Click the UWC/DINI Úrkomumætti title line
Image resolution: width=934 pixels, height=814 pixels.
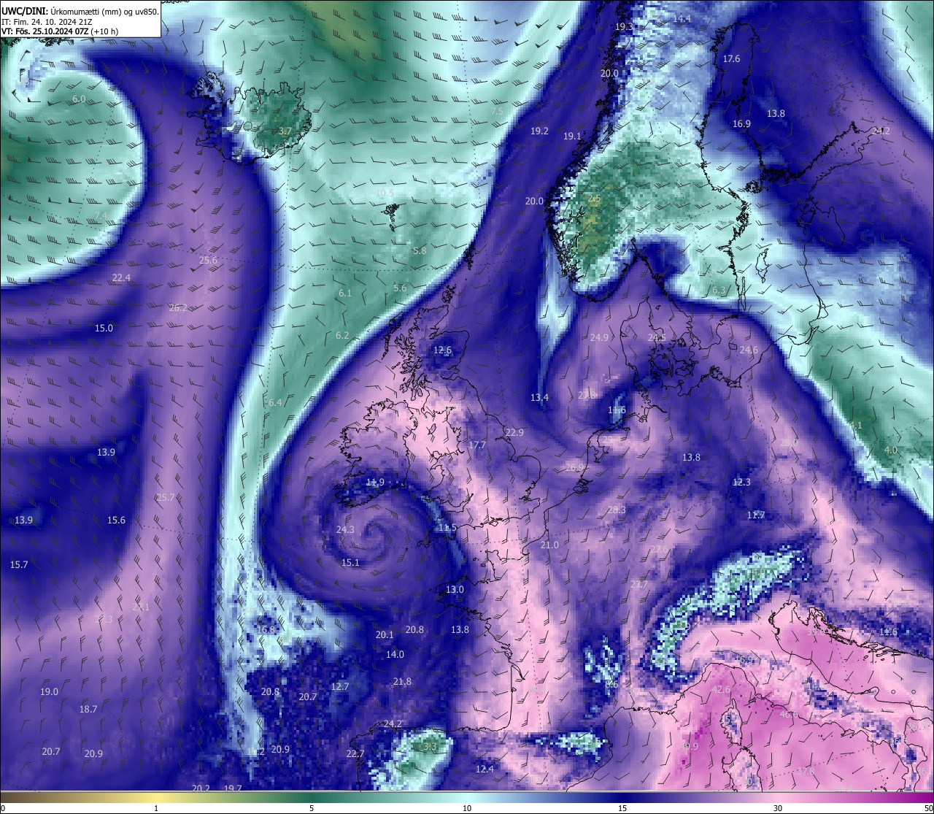click(80, 12)
